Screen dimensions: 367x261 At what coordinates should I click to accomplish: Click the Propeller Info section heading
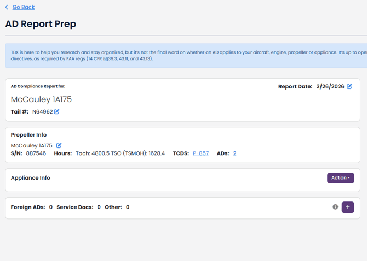(x=28, y=135)
